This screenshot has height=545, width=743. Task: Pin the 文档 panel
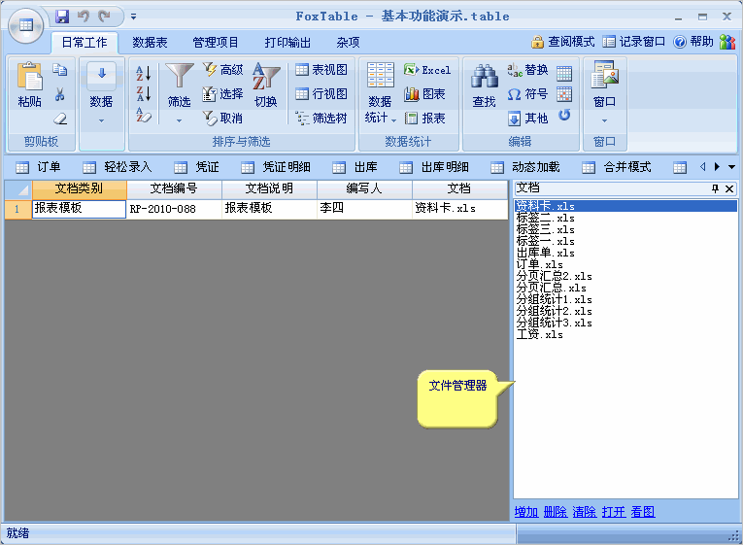[x=715, y=188]
